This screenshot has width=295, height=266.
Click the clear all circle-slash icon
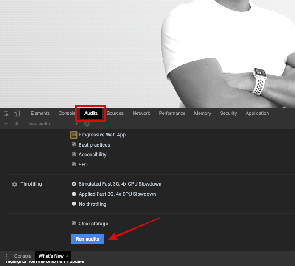coord(87,124)
